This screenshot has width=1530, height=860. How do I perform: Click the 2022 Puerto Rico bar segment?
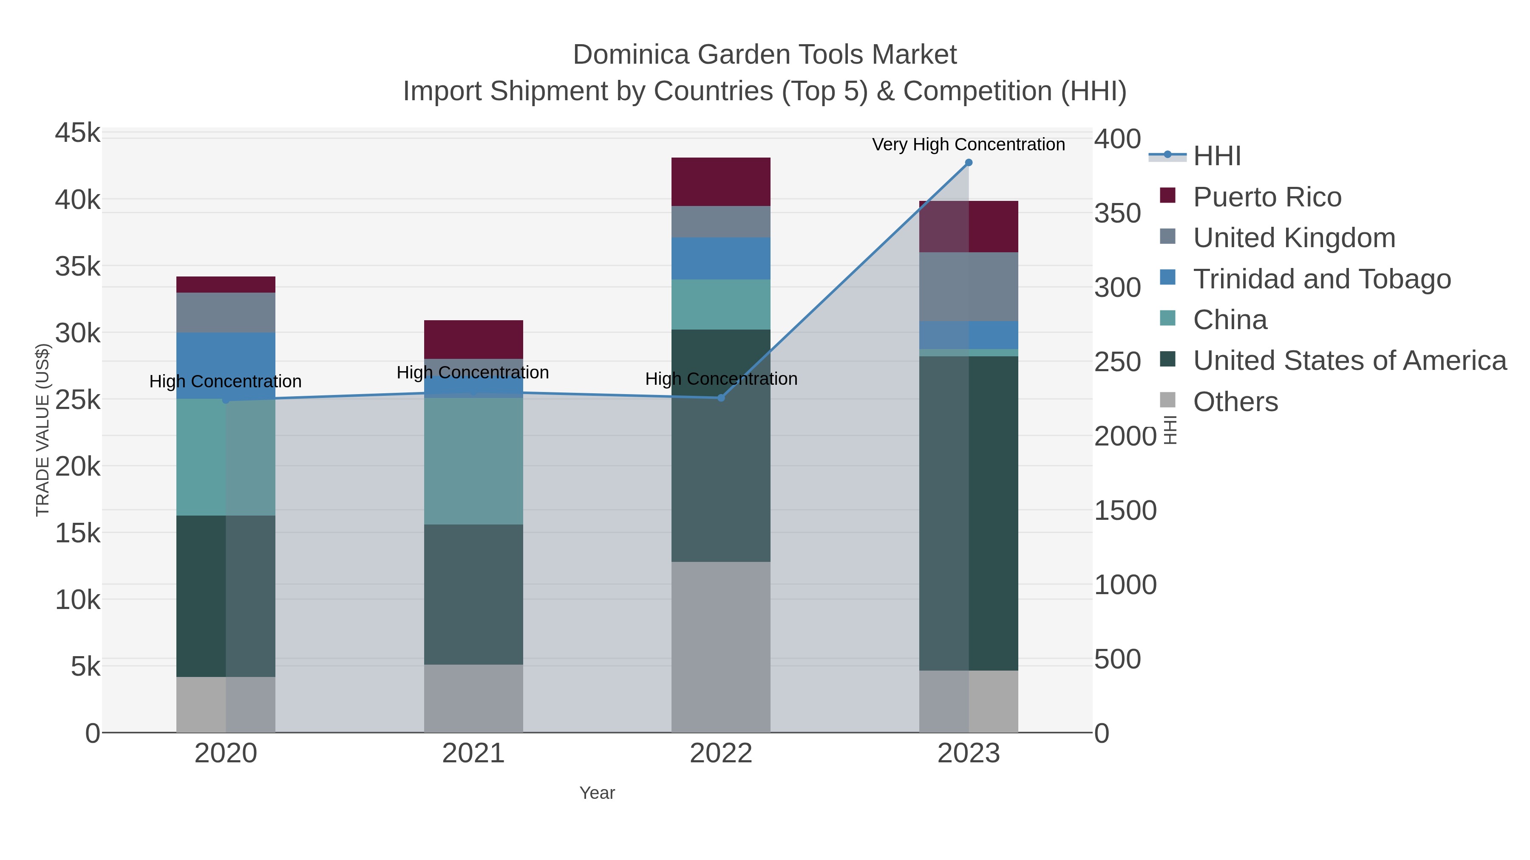pos(721,182)
